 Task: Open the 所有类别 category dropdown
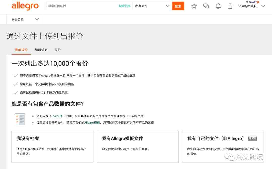(152, 6)
